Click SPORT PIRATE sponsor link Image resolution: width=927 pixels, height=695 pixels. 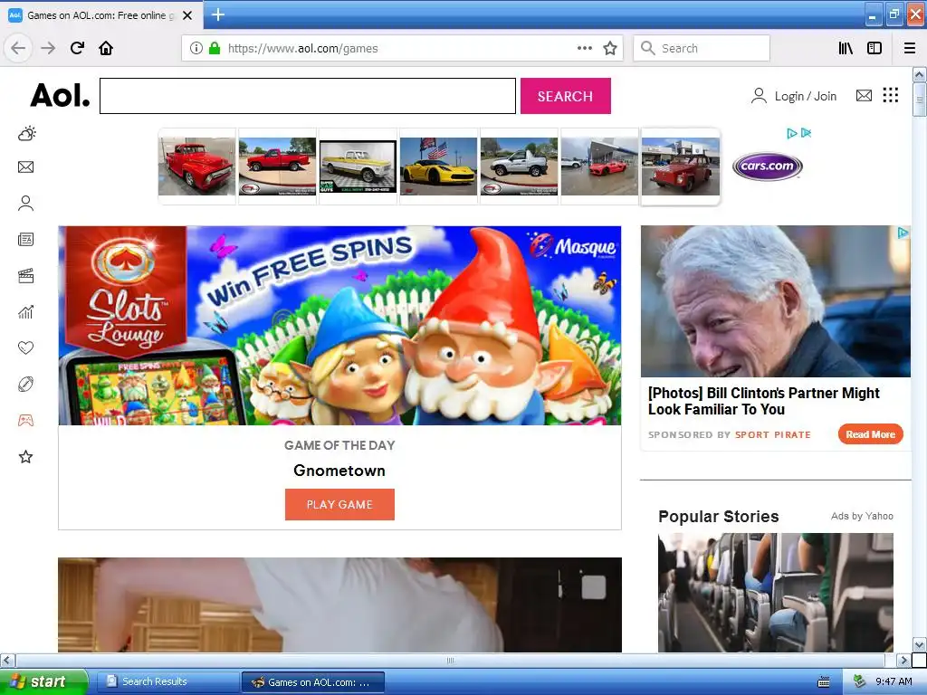773,435
